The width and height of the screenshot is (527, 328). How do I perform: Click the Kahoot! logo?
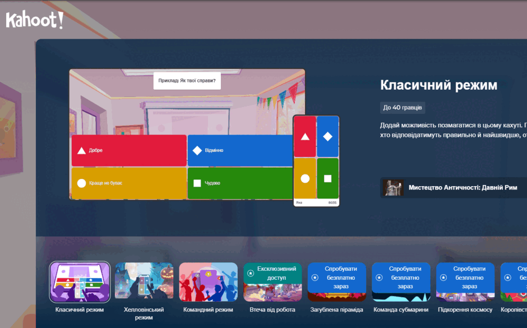35,20
